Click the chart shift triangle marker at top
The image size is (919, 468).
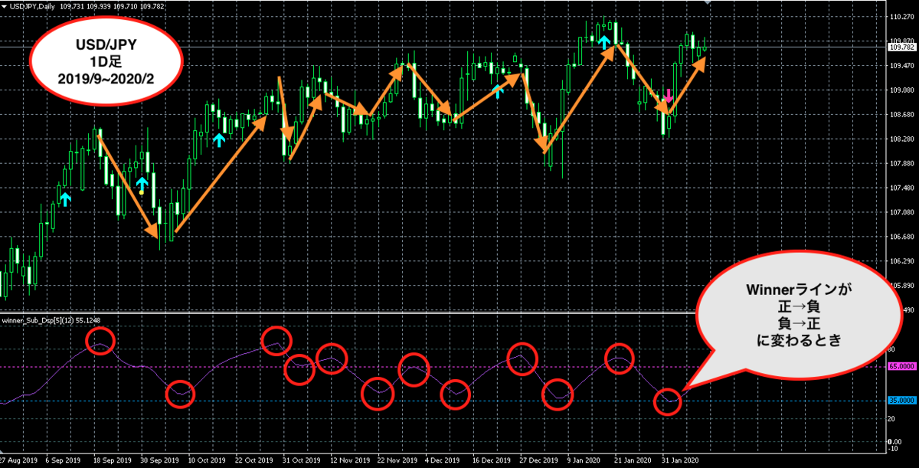tap(708, 2)
